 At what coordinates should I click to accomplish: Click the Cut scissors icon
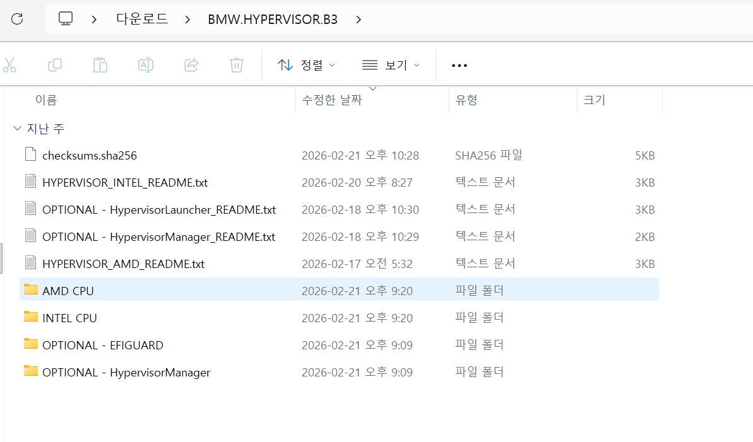coord(9,65)
